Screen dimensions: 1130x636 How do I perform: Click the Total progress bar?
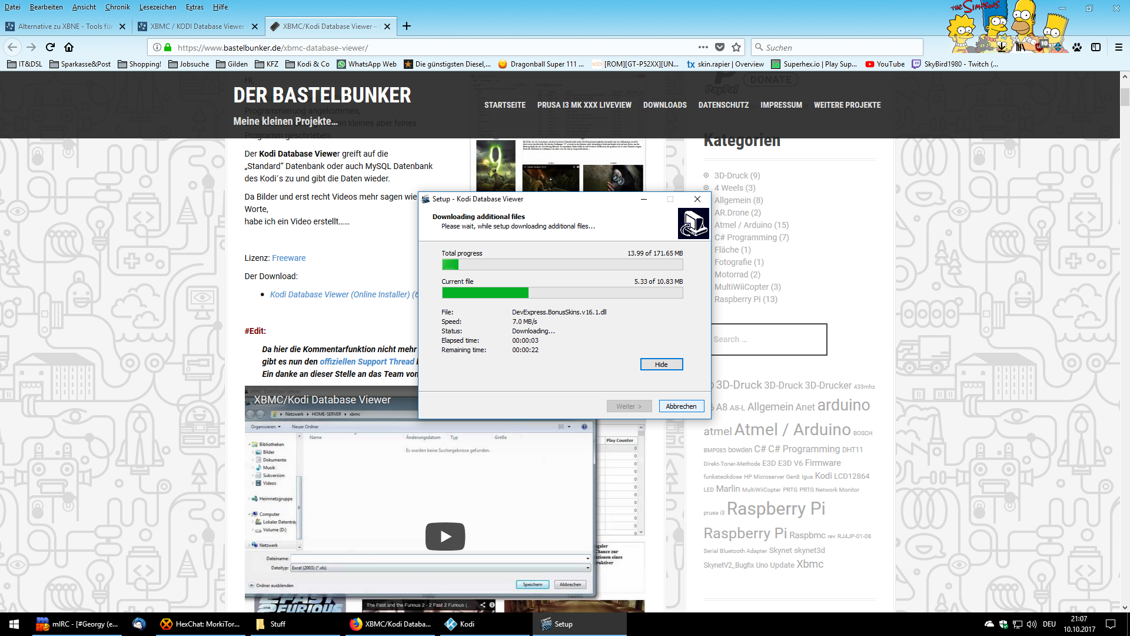pos(562,264)
